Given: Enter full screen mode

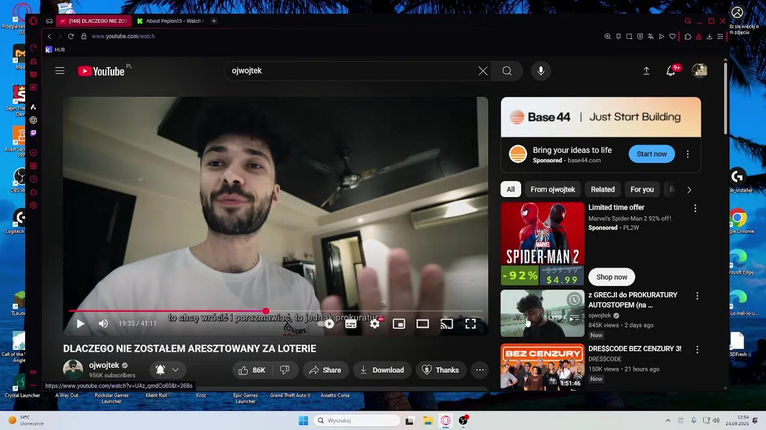Looking at the screenshot, I should (x=471, y=324).
